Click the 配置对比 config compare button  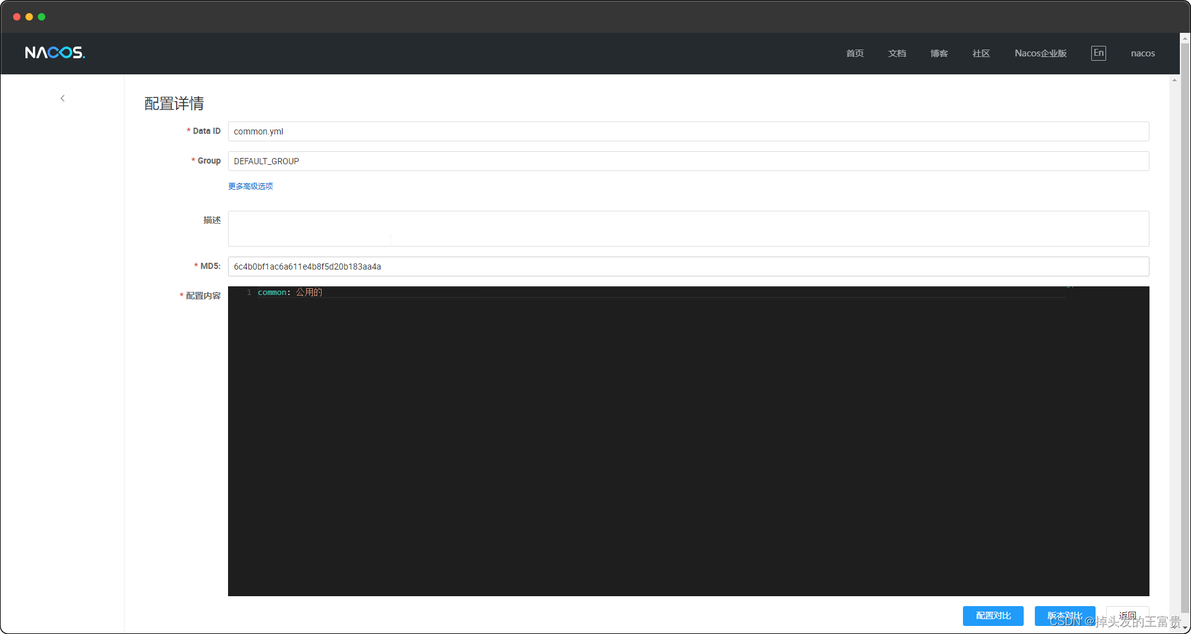993,616
